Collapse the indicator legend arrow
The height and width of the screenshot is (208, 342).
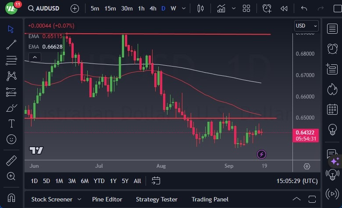[35, 57]
